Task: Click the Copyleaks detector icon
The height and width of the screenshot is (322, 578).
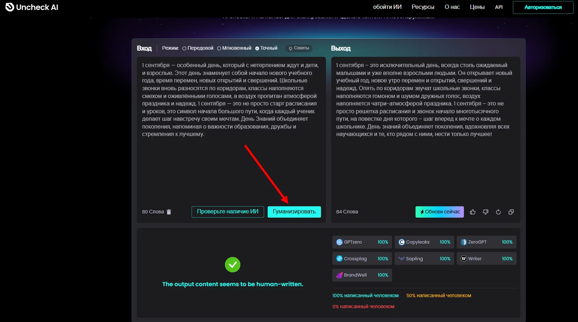Action: (x=402, y=242)
